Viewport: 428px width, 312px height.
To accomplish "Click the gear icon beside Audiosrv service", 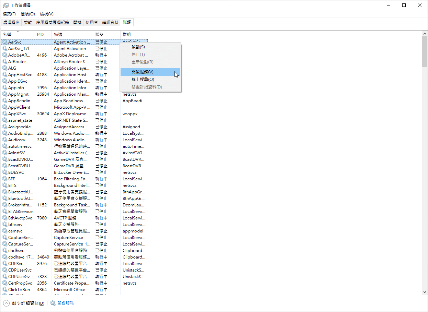I will click(x=5, y=140).
